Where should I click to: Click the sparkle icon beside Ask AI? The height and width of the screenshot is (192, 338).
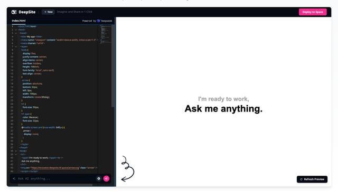pyautogui.click(x=14, y=178)
